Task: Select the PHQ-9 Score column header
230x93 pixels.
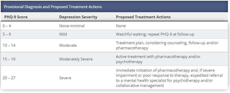Action: pos(16,17)
